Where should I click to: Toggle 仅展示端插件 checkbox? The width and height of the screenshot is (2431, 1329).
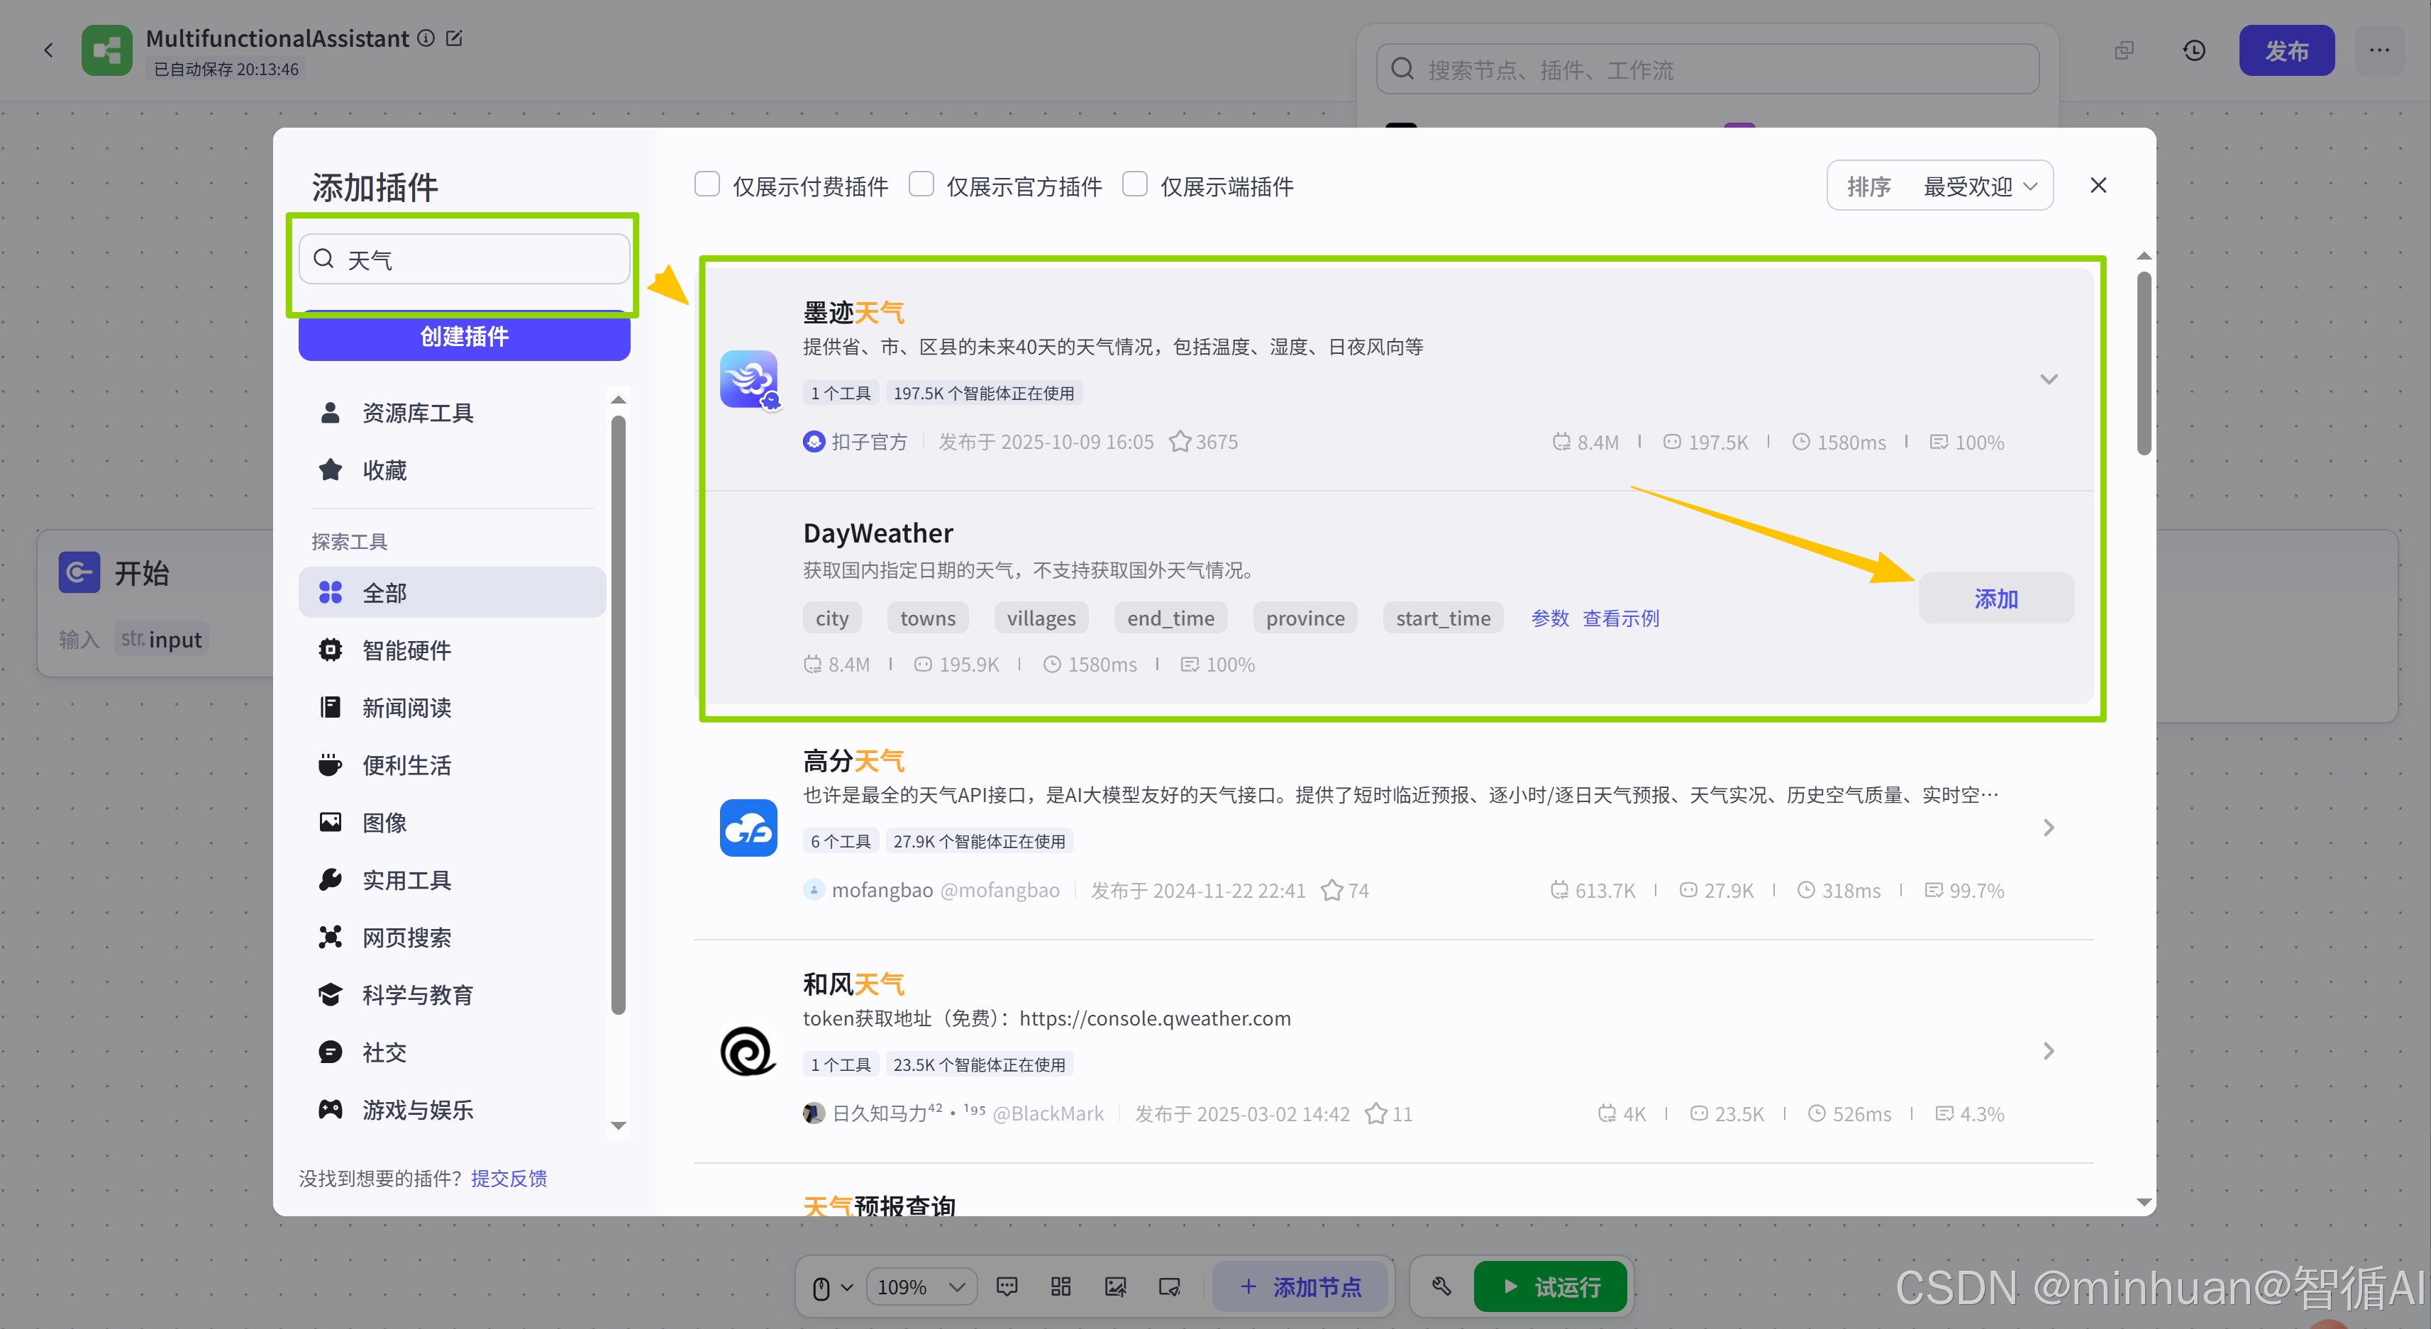pos(1134,185)
